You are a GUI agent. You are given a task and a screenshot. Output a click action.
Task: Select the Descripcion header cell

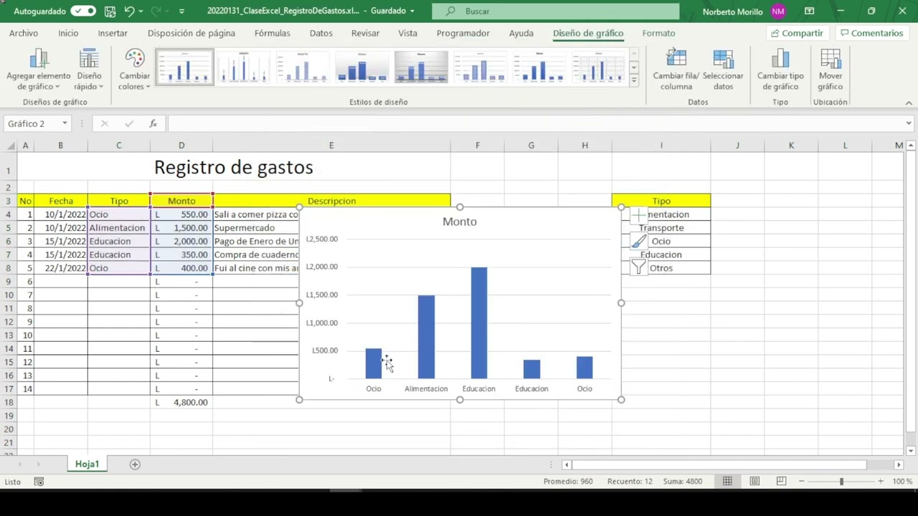click(x=331, y=201)
